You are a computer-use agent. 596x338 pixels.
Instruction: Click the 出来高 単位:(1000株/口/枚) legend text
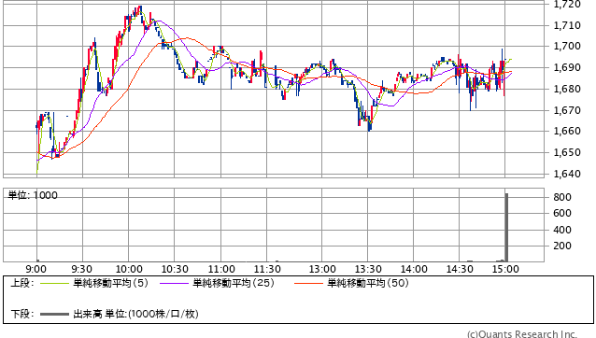tap(135, 314)
